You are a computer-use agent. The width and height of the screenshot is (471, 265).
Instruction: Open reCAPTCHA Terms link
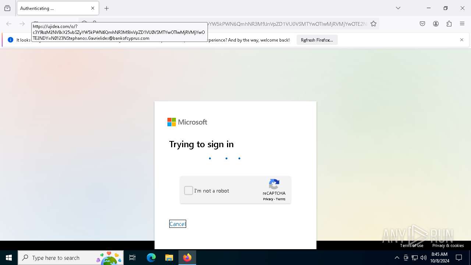(x=281, y=199)
